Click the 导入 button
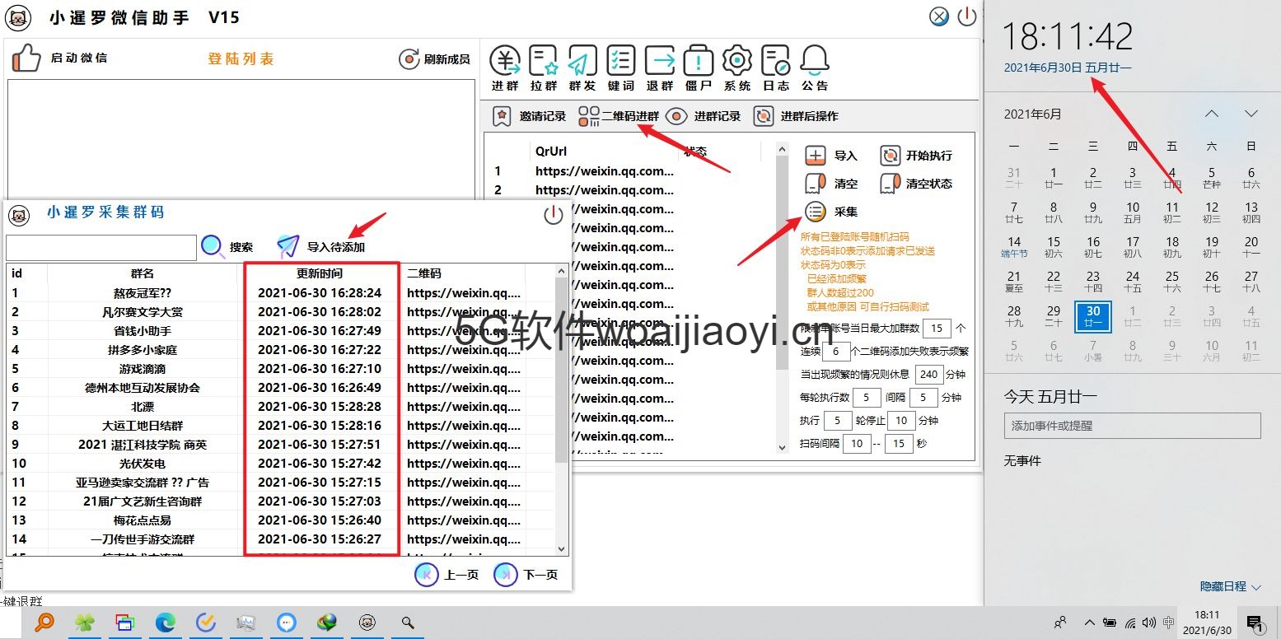This screenshot has height=639, width=1281. point(831,156)
